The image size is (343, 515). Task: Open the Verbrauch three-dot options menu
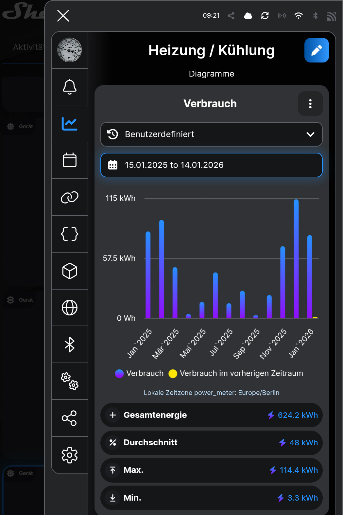(310, 104)
